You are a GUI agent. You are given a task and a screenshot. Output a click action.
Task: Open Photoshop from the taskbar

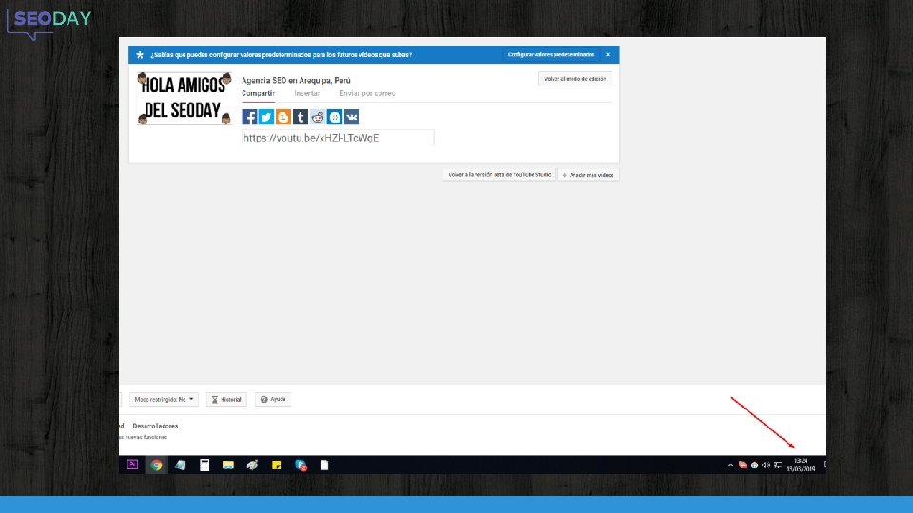coord(133,465)
